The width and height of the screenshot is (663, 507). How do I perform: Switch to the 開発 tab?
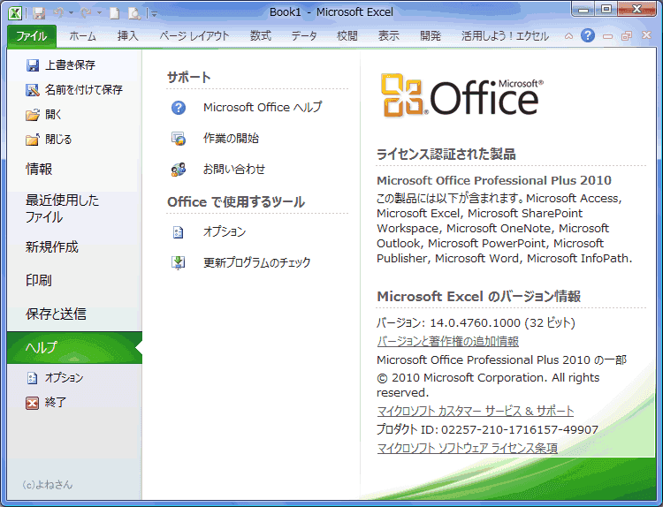coord(431,36)
